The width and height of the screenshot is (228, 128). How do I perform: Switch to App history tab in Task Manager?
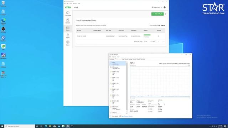click(x=125, y=59)
